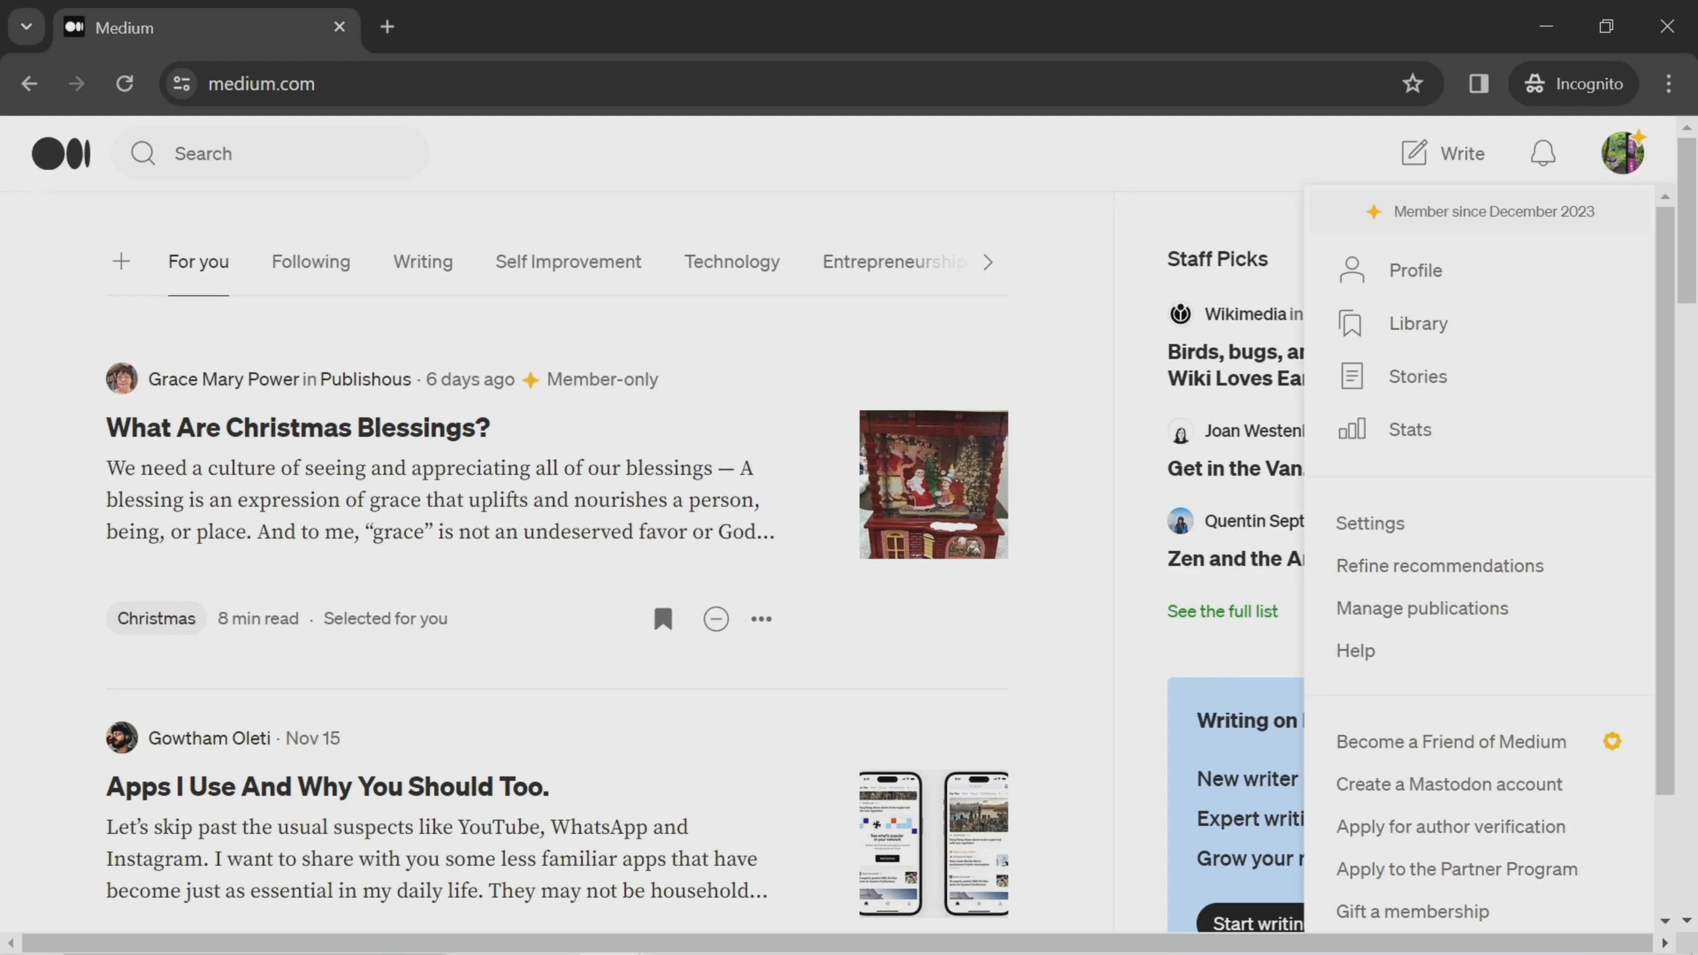Click the account menu scrollbar

1665,501
